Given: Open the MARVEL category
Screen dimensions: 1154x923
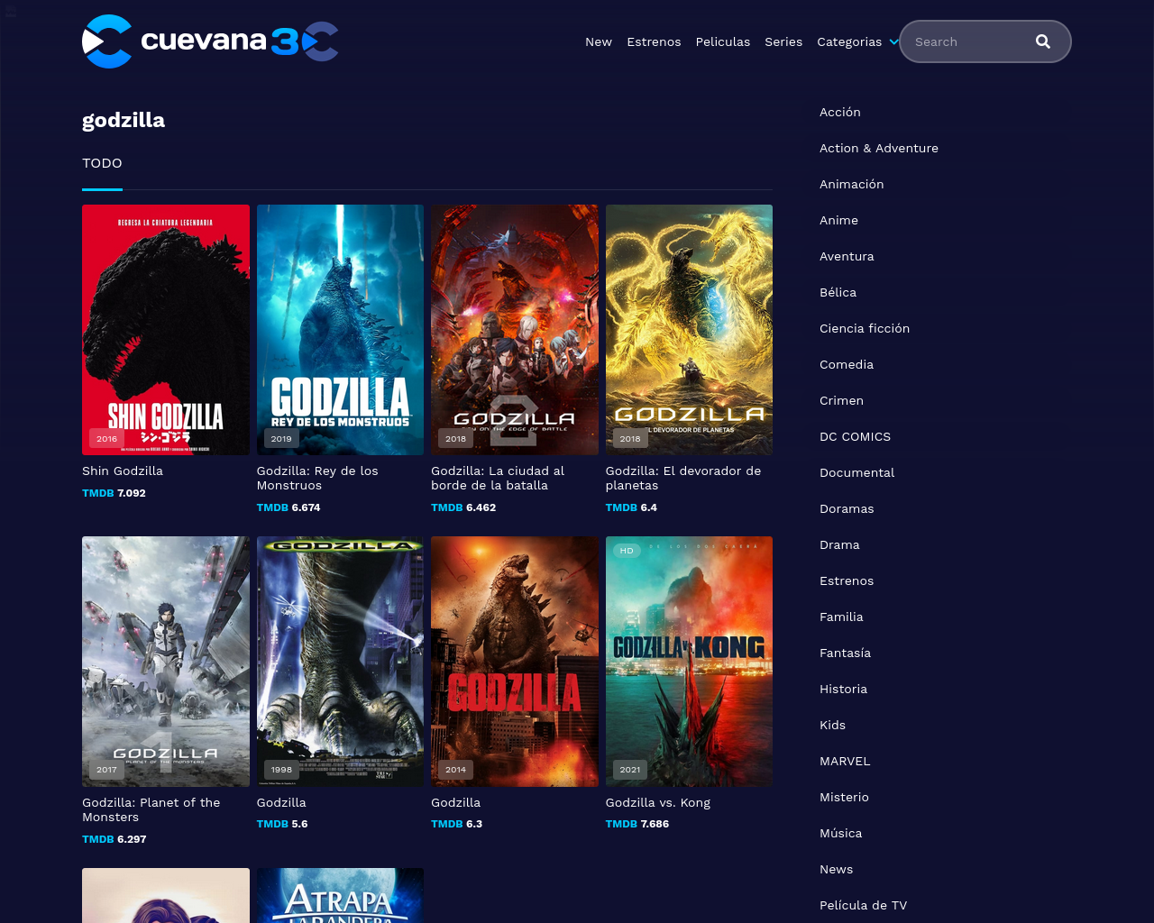Looking at the screenshot, I should tap(845, 761).
